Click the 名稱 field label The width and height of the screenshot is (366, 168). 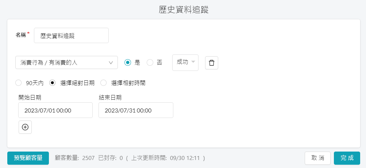[x=20, y=35]
